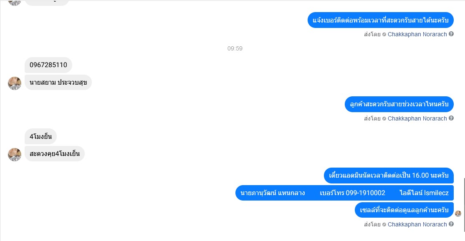Select the เซลล์ที่จะติดต่อดูแลลูกค้านะครับ message
The width and height of the screenshot is (465, 241).
pos(404,210)
